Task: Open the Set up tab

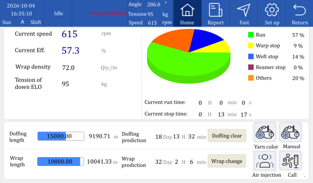Action: 272,13
